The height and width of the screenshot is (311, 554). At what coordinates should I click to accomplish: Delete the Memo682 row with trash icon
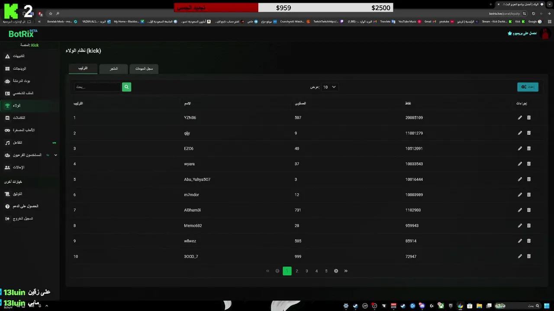529,225
